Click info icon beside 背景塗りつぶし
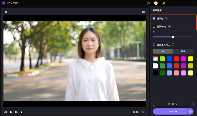This screenshot has height=116, width=197. coord(173,45)
